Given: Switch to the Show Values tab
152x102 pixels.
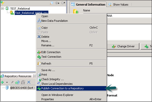Looking at the screenshot, I should [x=119, y=4].
